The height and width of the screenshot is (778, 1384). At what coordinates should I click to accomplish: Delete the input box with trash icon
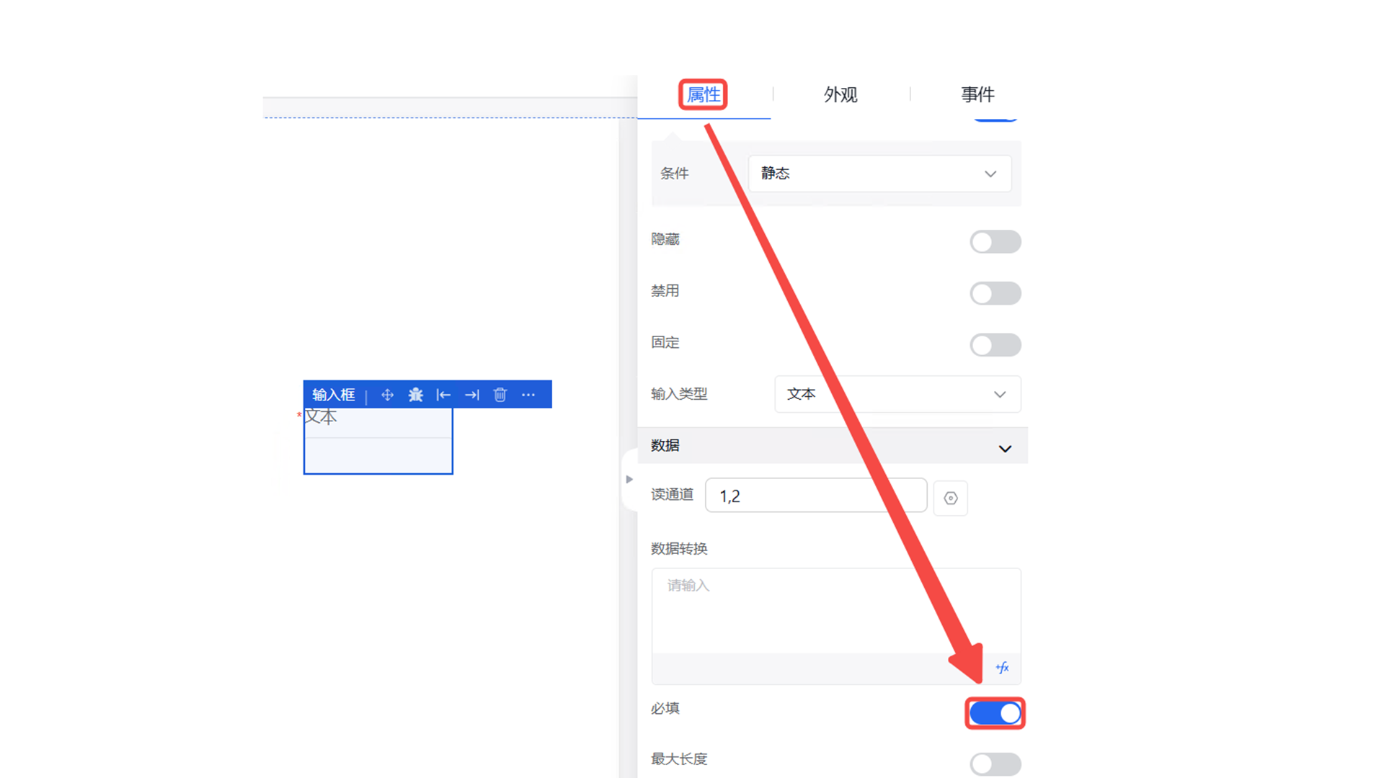(500, 395)
